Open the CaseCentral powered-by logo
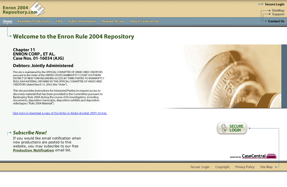 click(253, 156)
